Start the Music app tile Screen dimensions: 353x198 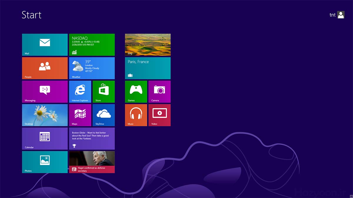pos(136,115)
